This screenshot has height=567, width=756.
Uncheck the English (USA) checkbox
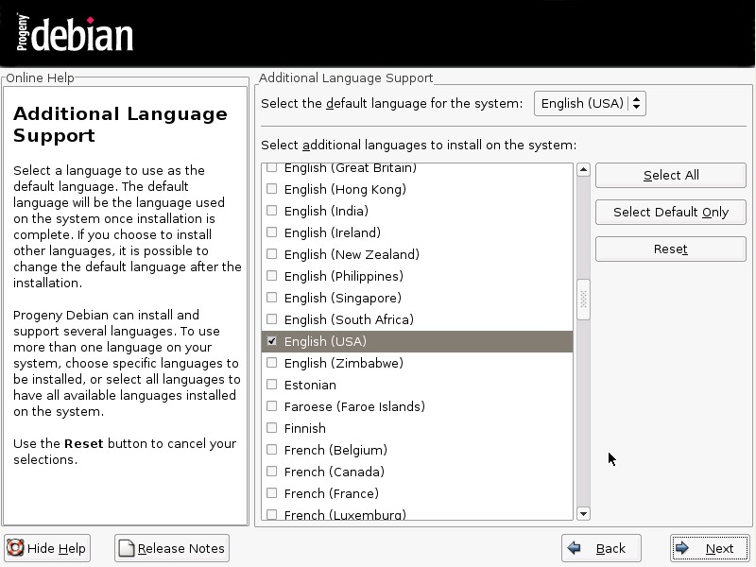click(272, 341)
